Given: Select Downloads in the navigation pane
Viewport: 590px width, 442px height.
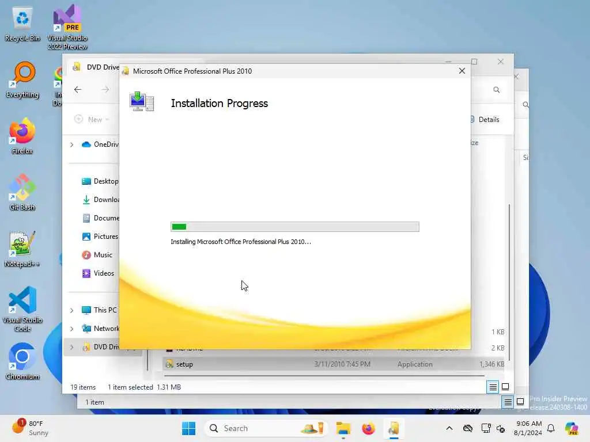Looking at the screenshot, I should [x=100, y=200].
